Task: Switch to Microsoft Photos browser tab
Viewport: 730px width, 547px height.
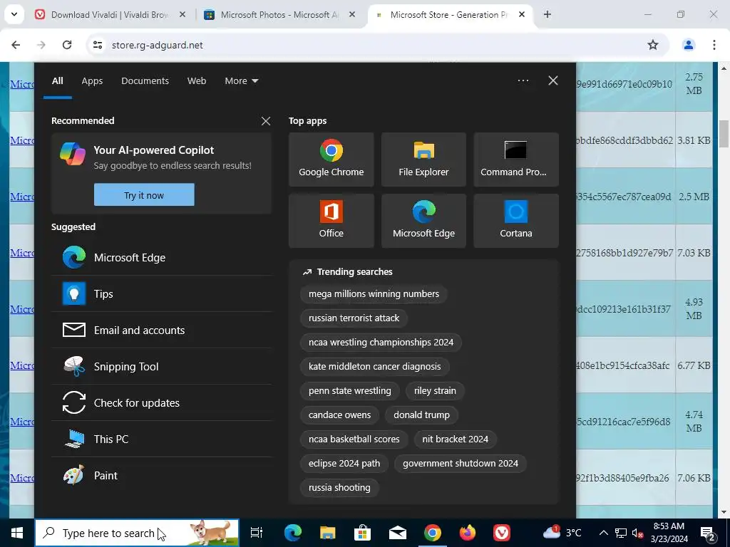Action: (x=279, y=15)
